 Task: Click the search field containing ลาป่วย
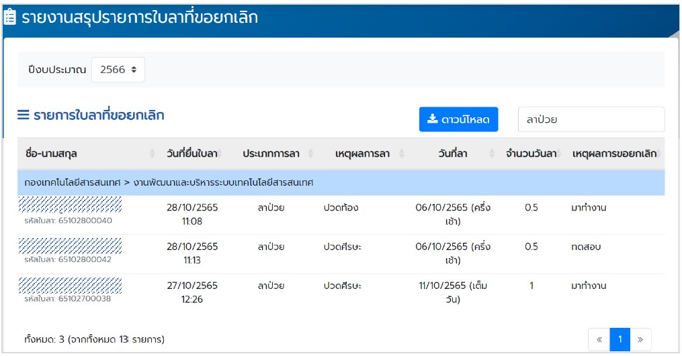pyautogui.click(x=591, y=120)
